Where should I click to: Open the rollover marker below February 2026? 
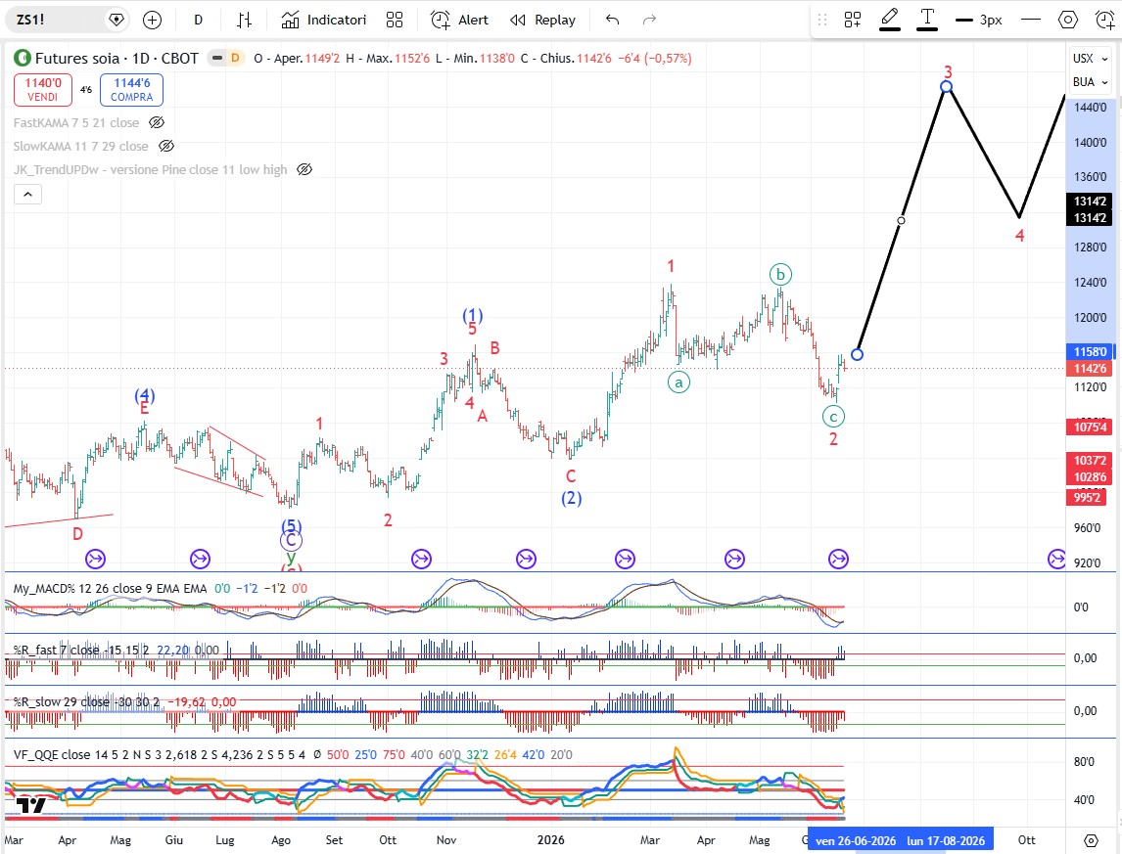pos(626,559)
